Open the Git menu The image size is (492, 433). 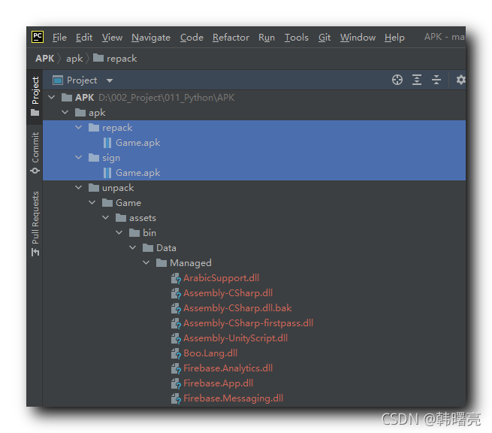coord(324,38)
